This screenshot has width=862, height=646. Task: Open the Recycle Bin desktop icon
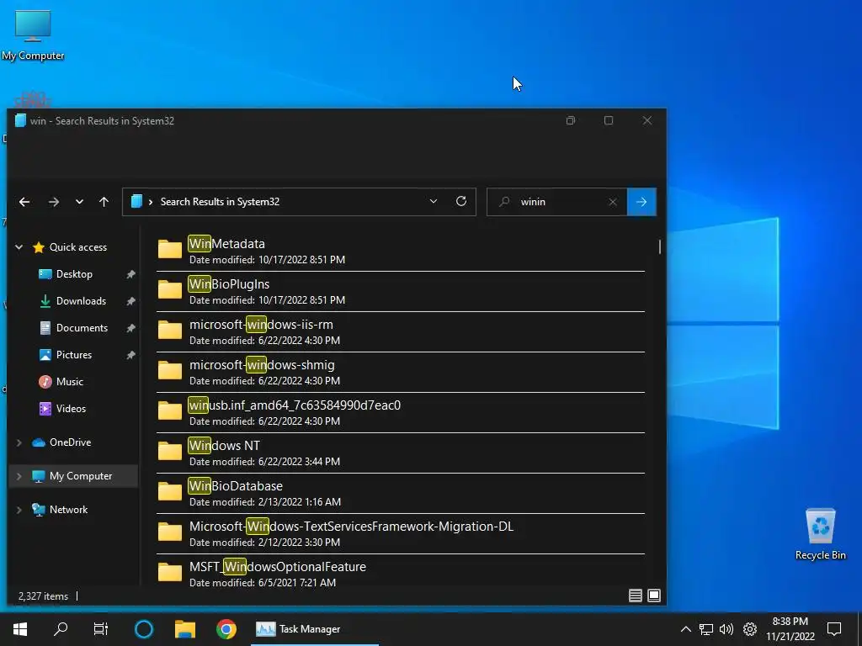pos(820,533)
